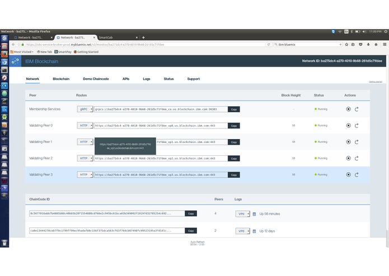
Task: Open logs icon for Up 56 minutes chaincode
Action: click(x=254, y=214)
